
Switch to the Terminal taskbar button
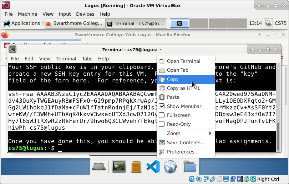pos(136,23)
